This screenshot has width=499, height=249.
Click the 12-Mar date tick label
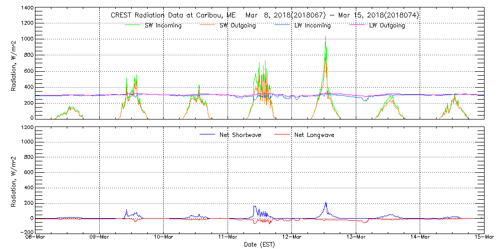coord(292,237)
